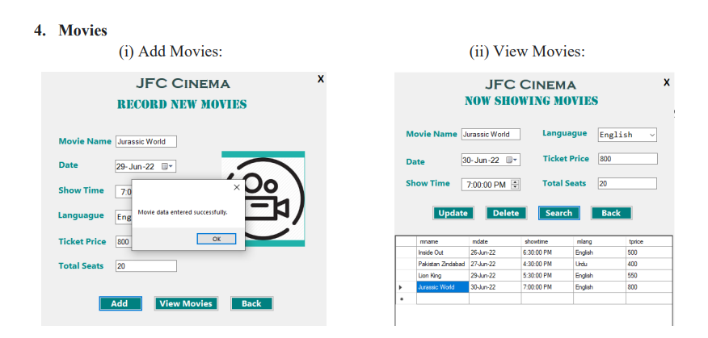Viewport: 708px width, 338px height.
Task: Click Back in the Now Showing Movies window
Action: pyautogui.click(x=611, y=213)
